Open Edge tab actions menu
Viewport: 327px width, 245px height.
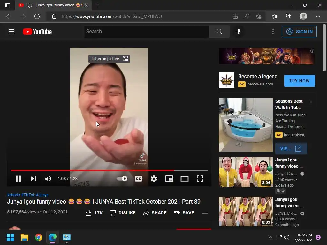(8, 5)
